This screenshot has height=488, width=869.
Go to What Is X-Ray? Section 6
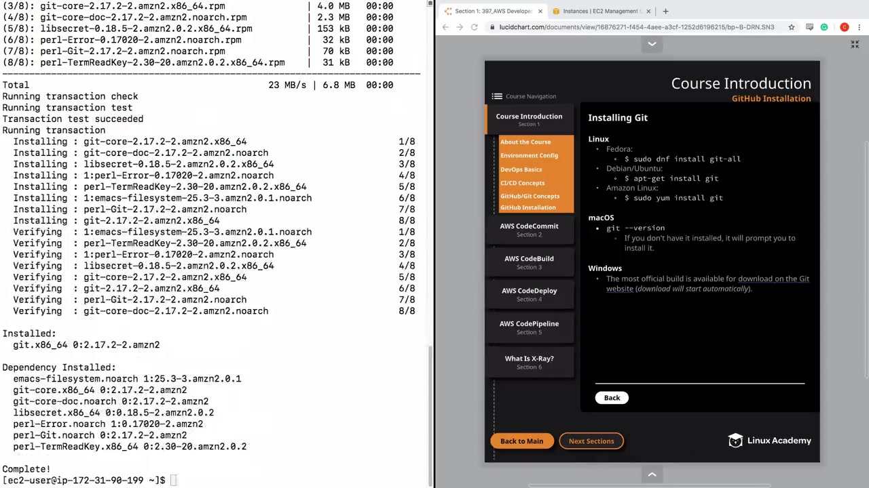coord(529,362)
